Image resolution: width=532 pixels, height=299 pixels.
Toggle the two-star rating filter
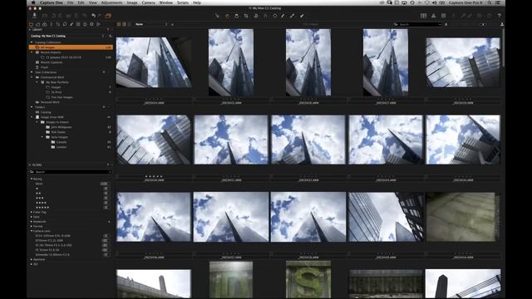(106, 194)
